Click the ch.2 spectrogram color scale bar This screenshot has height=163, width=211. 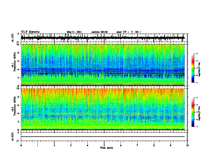193,112
